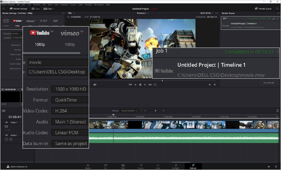The image size is (281, 170).
Task: Open Render Entire Timeline dropdown
Action: tap(129, 111)
